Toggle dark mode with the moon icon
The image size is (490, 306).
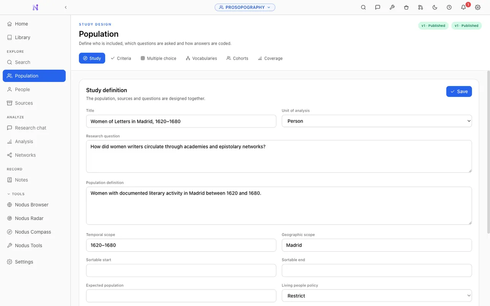[435, 7]
